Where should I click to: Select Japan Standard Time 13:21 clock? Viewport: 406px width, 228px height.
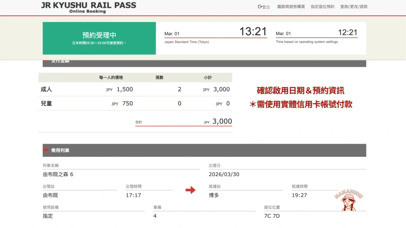(253, 32)
